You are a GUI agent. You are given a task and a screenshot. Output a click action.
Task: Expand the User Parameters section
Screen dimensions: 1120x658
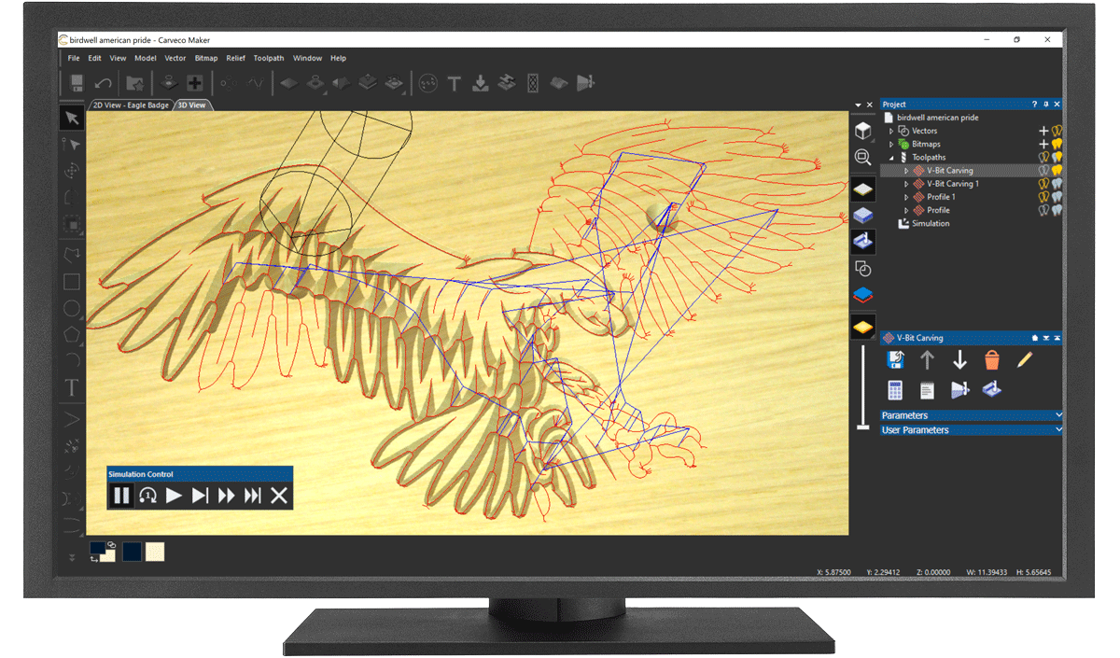coord(971,430)
